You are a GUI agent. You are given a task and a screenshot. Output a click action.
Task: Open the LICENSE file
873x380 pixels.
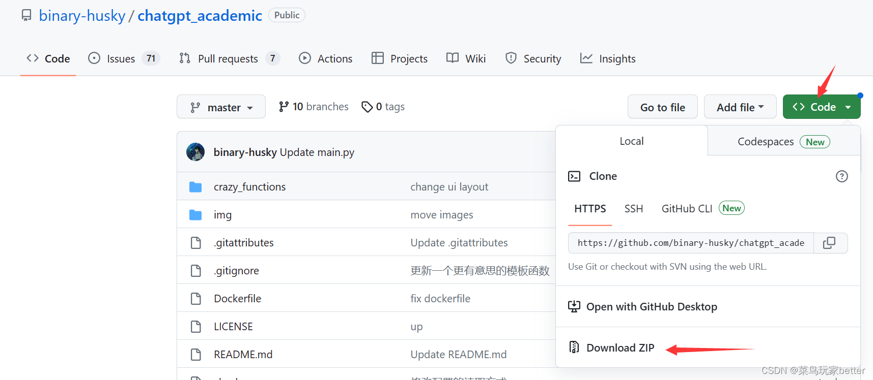(233, 327)
